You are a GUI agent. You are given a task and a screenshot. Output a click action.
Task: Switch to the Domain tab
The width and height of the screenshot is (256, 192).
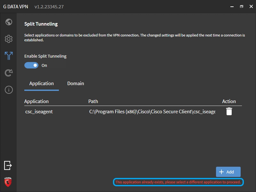click(x=76, y=84)
